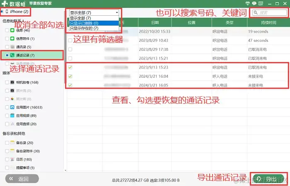This screenshot has width=290, height=186.
Task: Uncheck the call record 2024/3/21 16:05
Action: (70, 85)
